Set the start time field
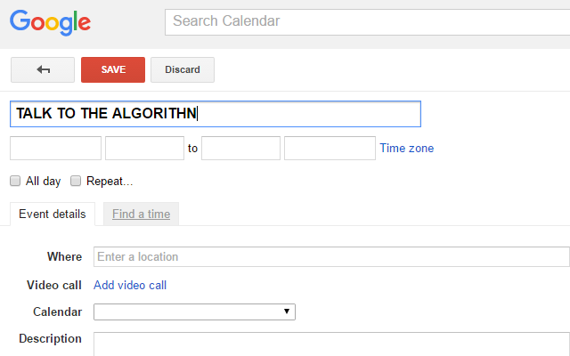Image resolution: width=570 pixels, height=356 pixels. point(144,149)
